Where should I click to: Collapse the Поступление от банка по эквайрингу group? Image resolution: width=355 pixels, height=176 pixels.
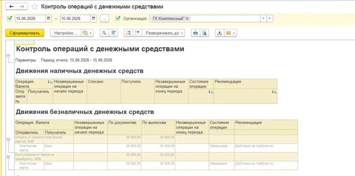pyautogui.click(x=8, y=157)
